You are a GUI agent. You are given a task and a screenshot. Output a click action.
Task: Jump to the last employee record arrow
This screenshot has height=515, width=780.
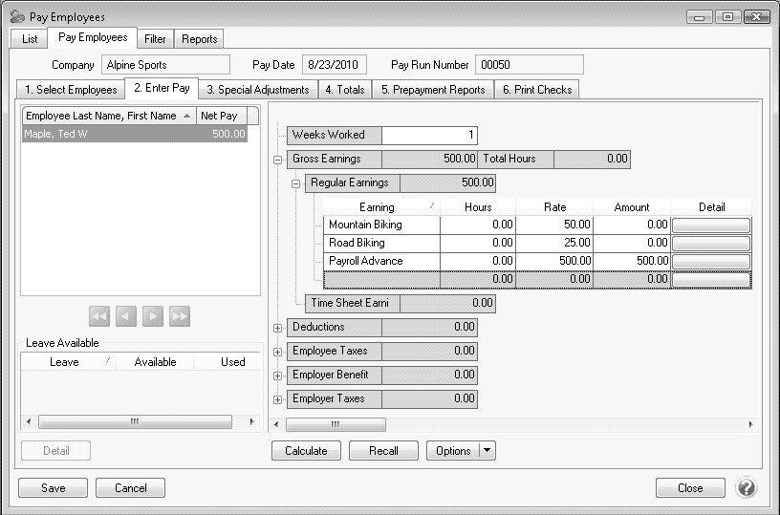pos(180,316)
